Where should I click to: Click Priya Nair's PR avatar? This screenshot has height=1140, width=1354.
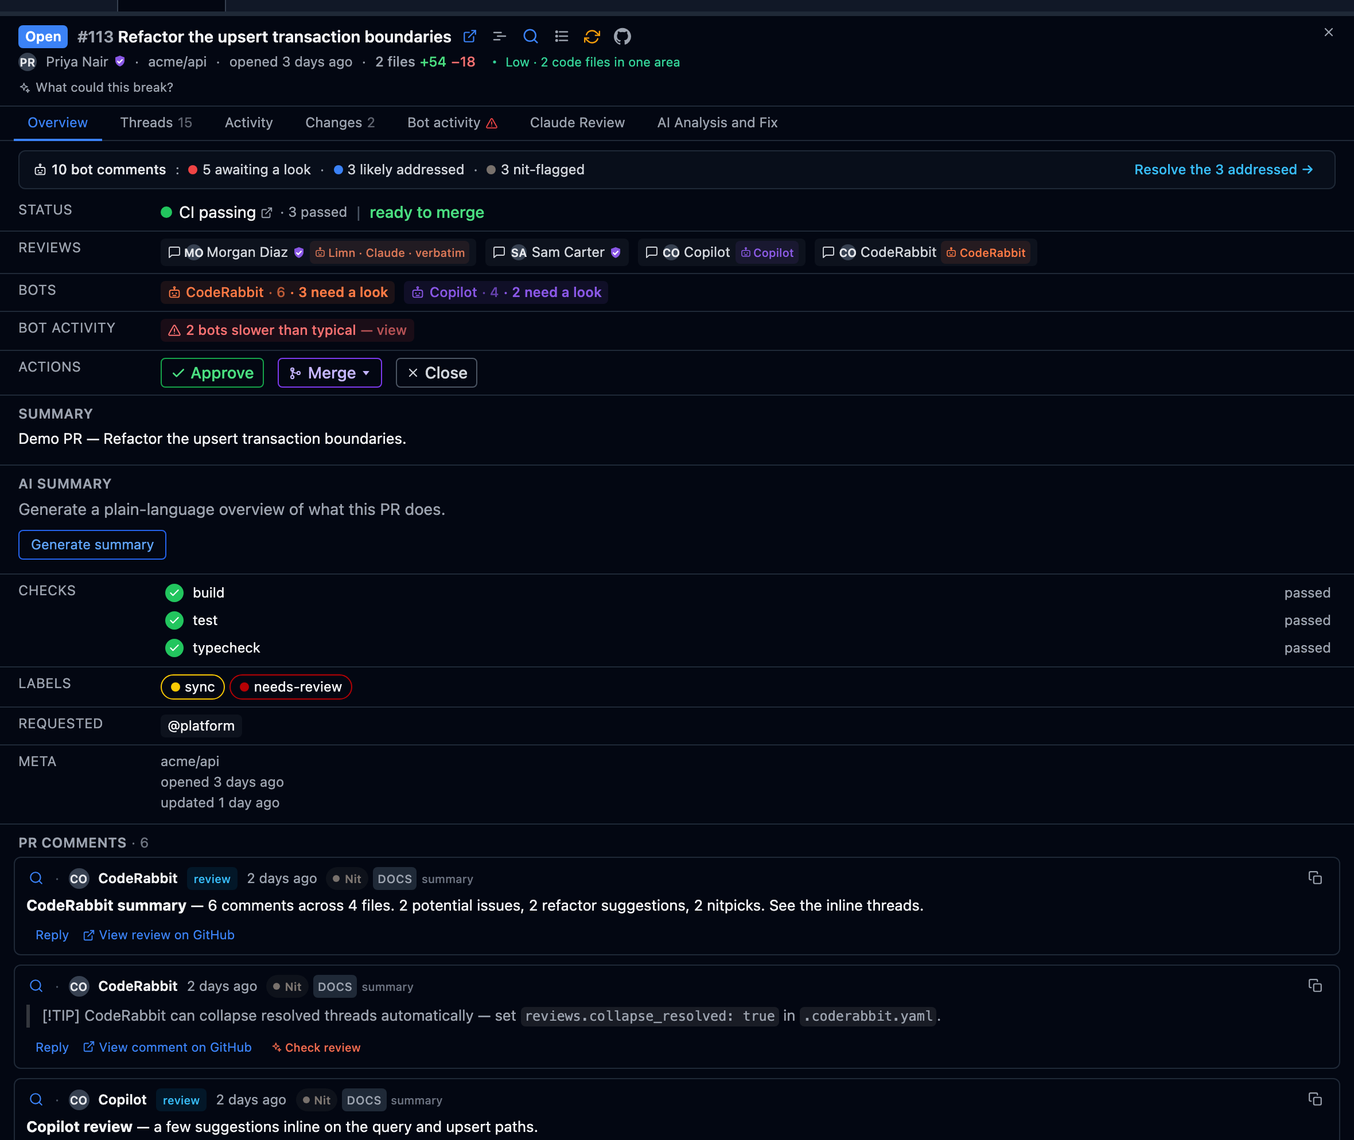pyautogui.click(x=27, y=62)
